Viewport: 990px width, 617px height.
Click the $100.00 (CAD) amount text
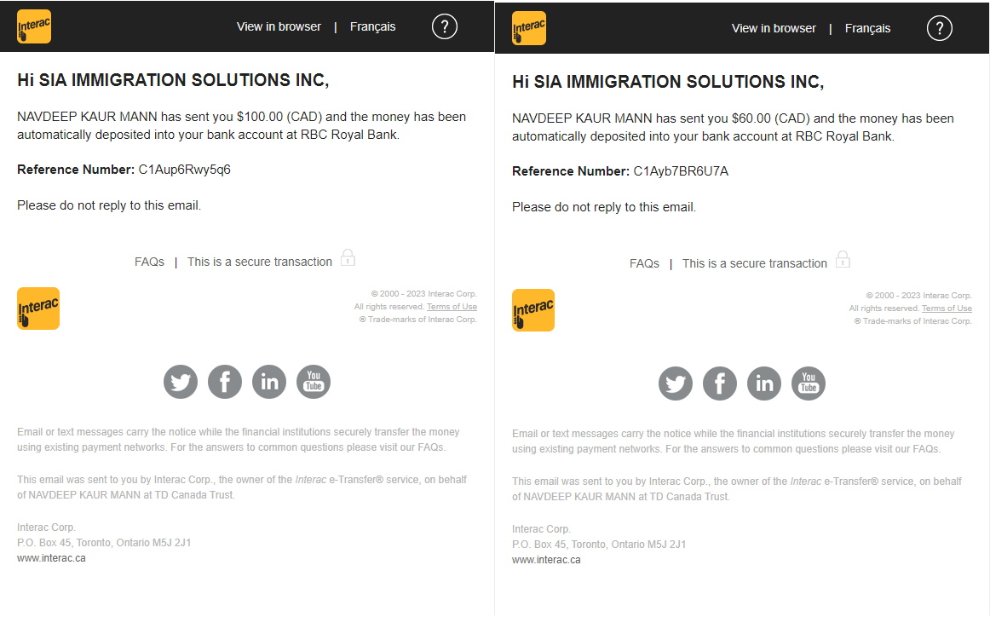(x=279, y=117)
